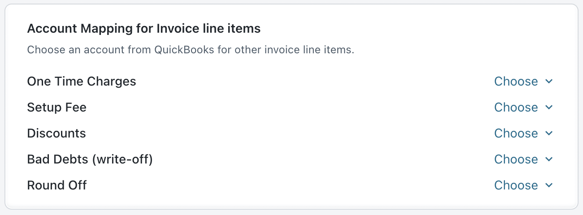This screenshot has height=215, width=583.
Task: Open the Choose dropdown for Setup Fee
Action: (x=516, y=107)
